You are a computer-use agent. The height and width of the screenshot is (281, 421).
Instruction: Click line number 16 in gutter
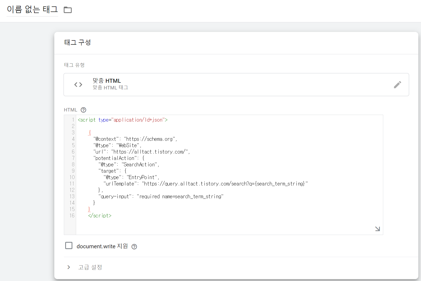coord(72,216)
